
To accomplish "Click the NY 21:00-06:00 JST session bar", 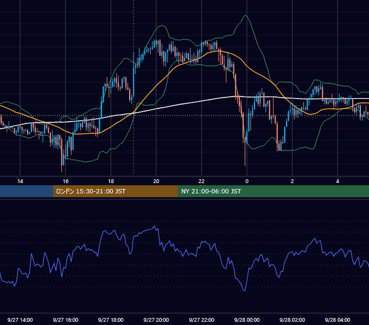I will 273,191.
